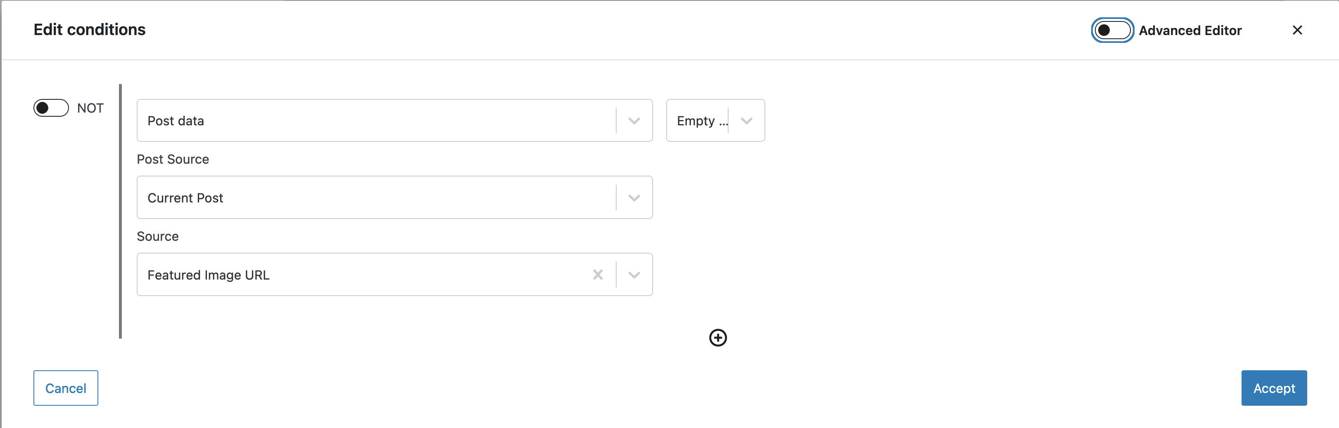Toggle the Advanced Editor switch
Image resolution: width=1339 pixels, height=428 pixels.
[1112, 30]
